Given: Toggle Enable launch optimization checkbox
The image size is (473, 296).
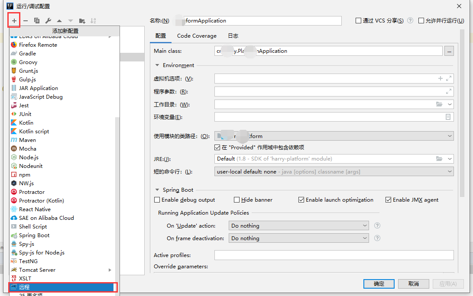Looking at the screenshot, I should [301, 200].
